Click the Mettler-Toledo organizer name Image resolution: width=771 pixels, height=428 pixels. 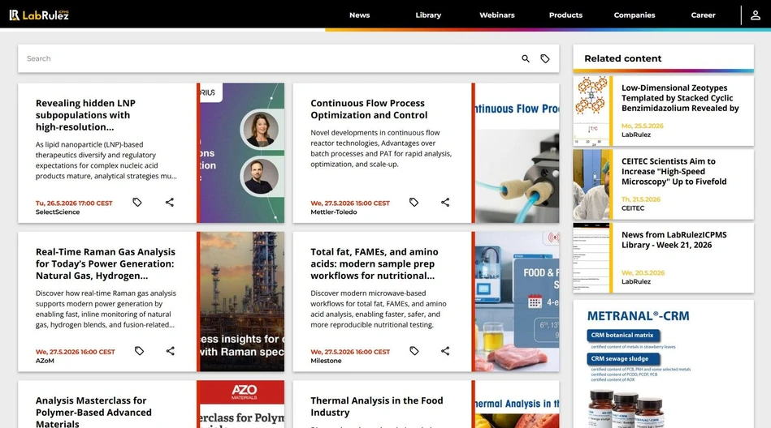(333, 212)
